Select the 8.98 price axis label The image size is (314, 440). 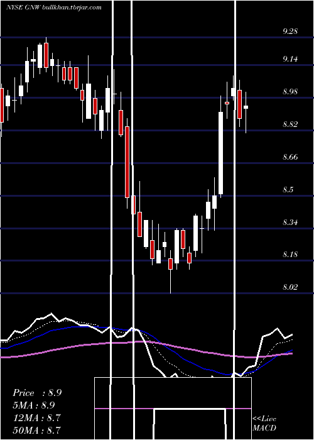(290, 92)
